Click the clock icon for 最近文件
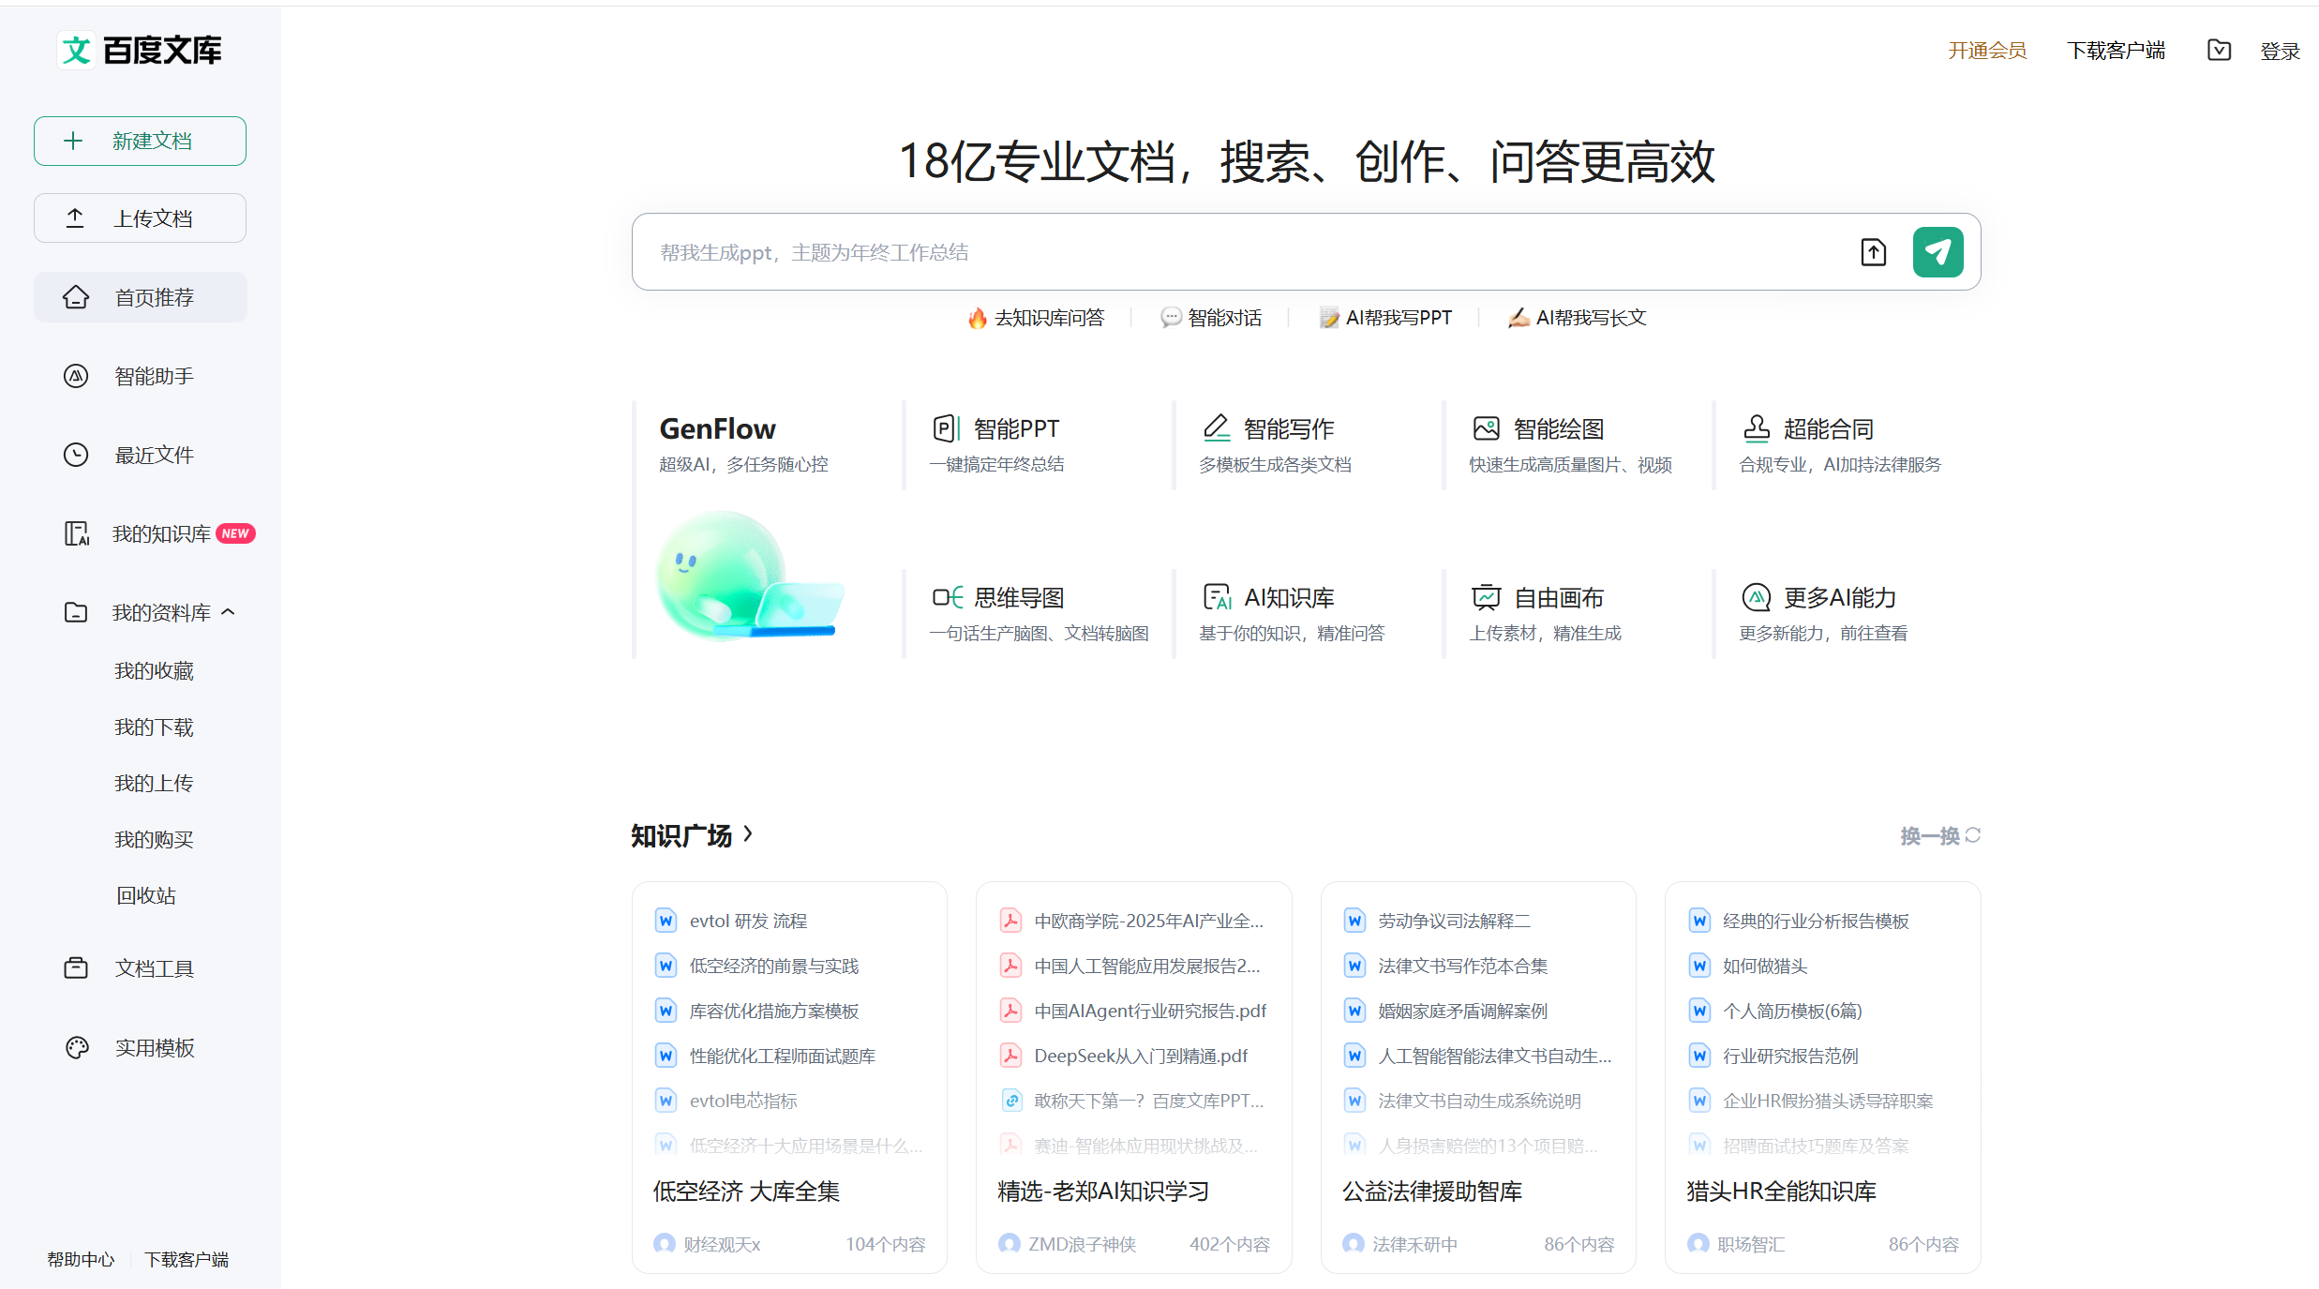Screen dimensions: 2319x1289 (x=76, y=455)
